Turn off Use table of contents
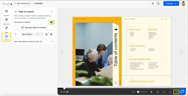The width and height of the screenshot is (188, 96). tap(52, 22)
